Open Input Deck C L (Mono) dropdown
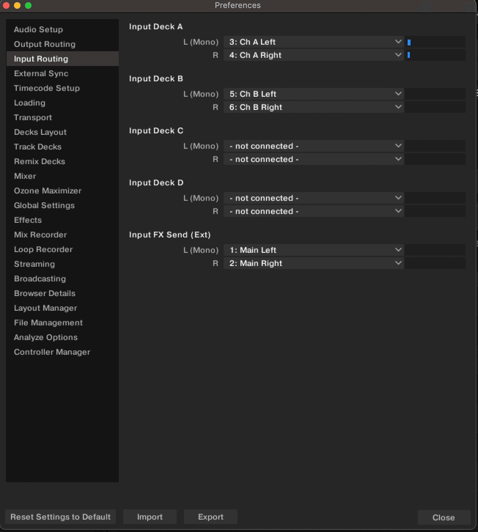478x532 pixels. pos(313,146)
